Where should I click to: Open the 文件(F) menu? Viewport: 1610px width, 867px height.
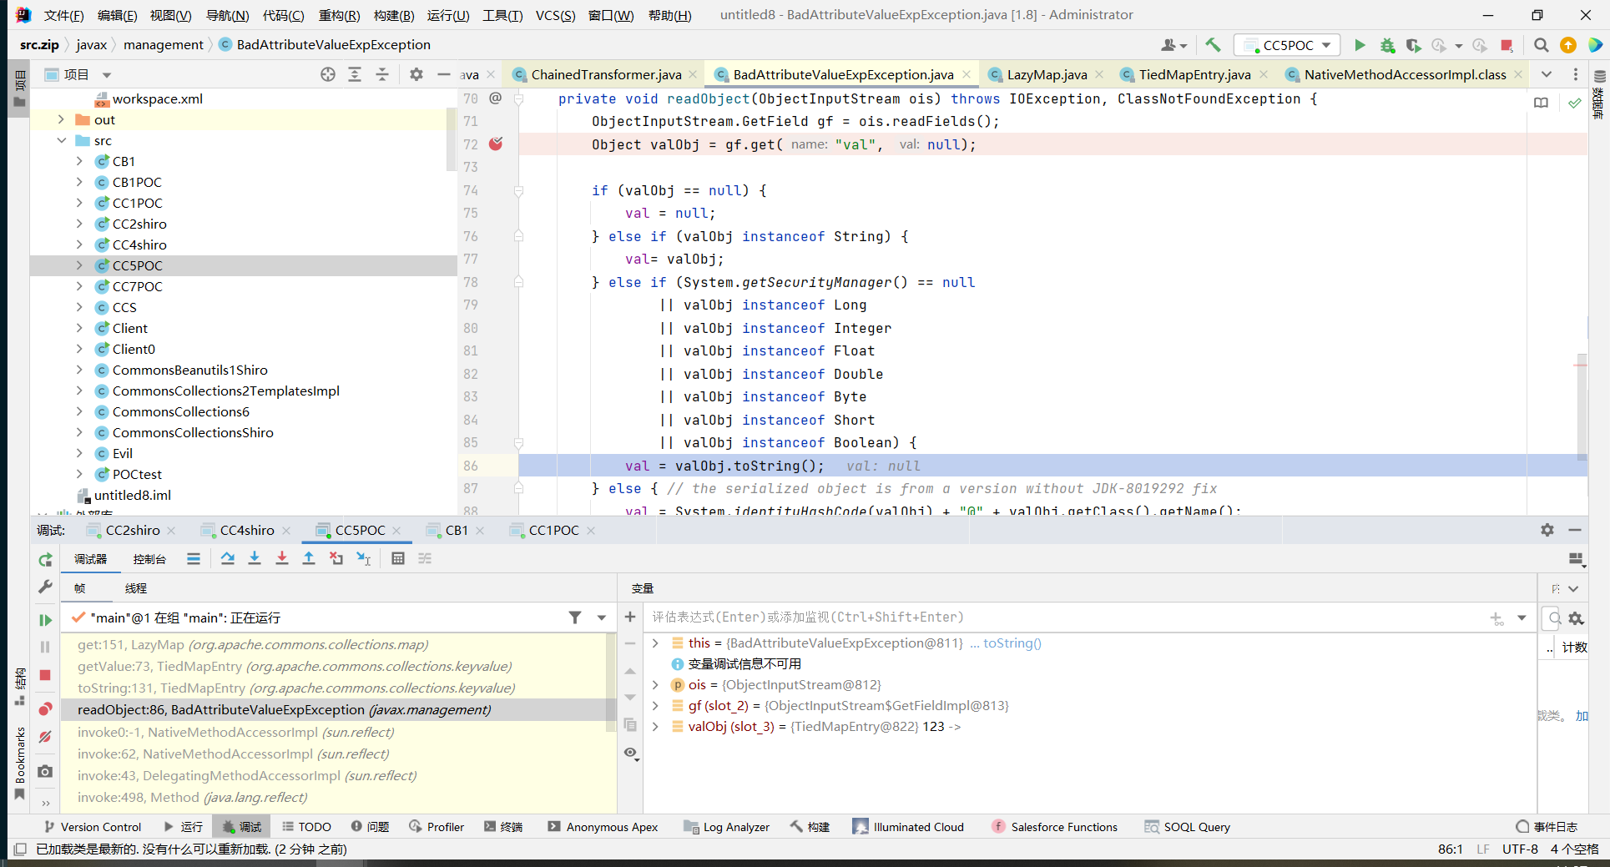63,15
